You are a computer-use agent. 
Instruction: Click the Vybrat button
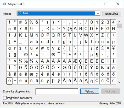(x=90, y=91)
